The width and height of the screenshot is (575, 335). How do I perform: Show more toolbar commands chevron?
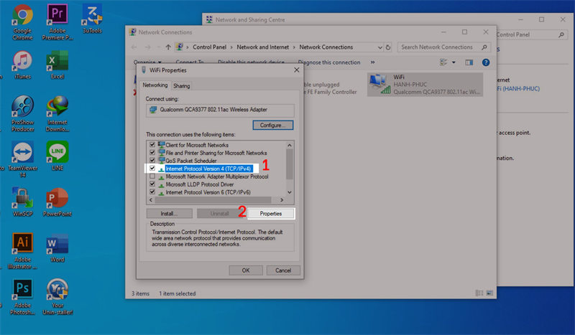click(372, 62)
